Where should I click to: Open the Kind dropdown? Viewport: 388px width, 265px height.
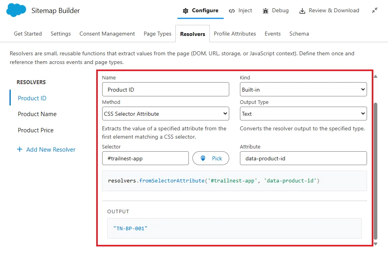point(303,89)
